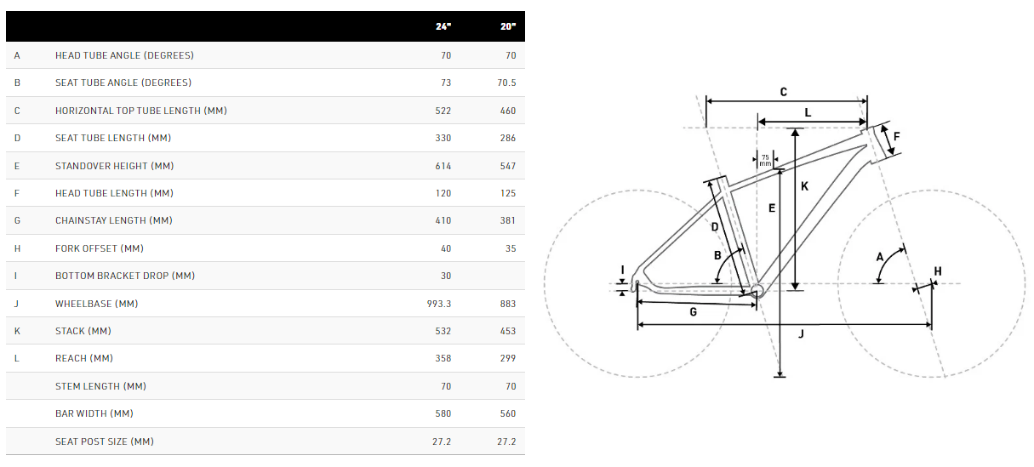The width and height of the screenshot is (1034, 467).
Task: Click the C label above the diagram
Action: (783, 92)
